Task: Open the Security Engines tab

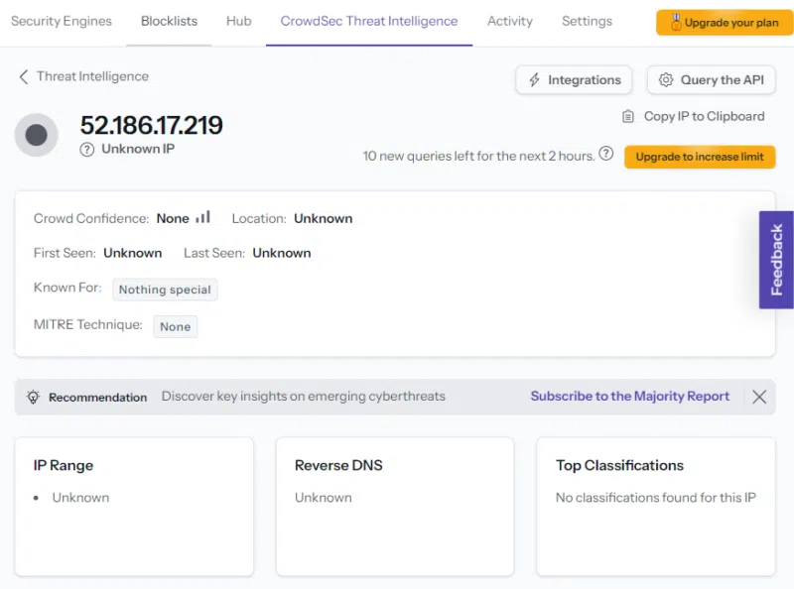Action: coord(62,21)
